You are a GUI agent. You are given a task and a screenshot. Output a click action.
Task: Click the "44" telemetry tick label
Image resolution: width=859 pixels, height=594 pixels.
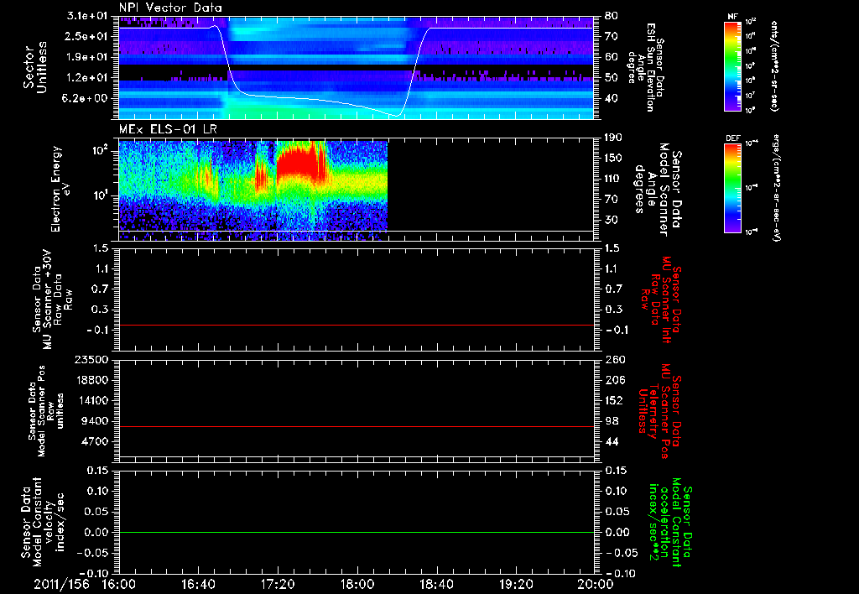click(612, 441)
